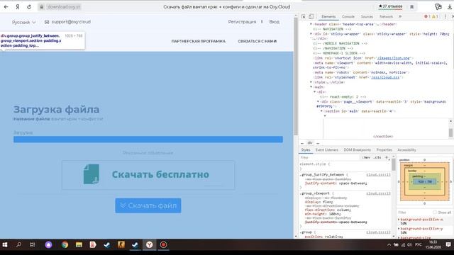Open the css/cloud.css href link
This screenshot has height=255, width=454.
(x=385, y=77)
